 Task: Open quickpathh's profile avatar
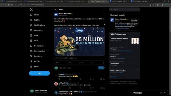tap(56, 84)
